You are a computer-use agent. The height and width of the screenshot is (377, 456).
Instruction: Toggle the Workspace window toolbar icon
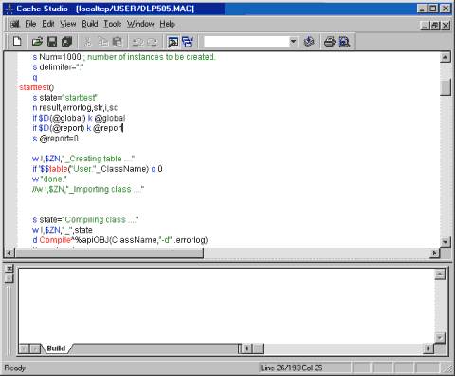(188, 42)
